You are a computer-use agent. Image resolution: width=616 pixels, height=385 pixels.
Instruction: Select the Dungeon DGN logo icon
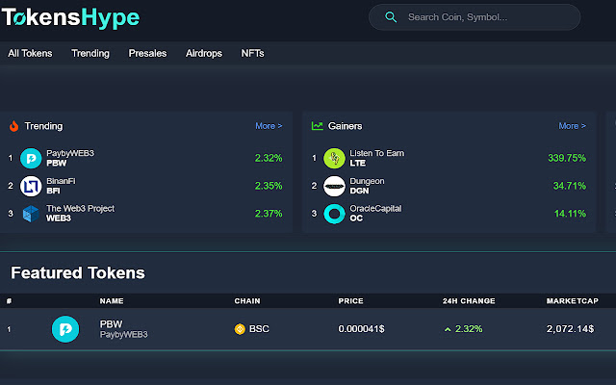coord(334,186)
